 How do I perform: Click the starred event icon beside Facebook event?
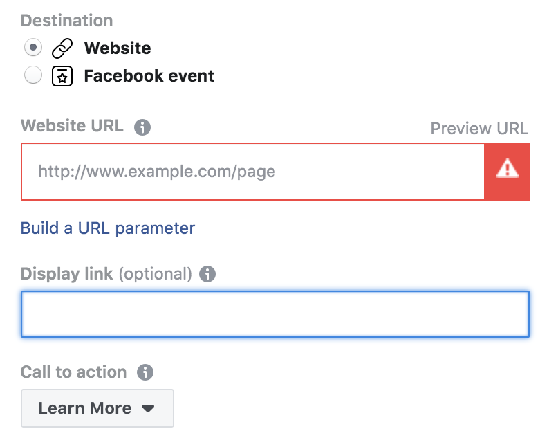point(62,76)
